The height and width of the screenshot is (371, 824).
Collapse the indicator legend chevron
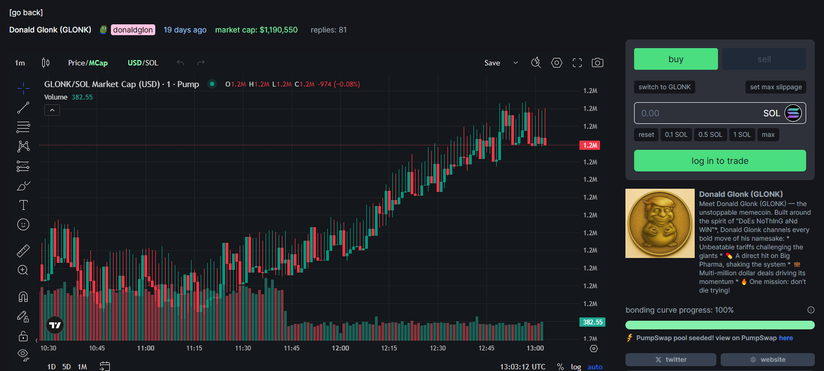tap(52, 110)
